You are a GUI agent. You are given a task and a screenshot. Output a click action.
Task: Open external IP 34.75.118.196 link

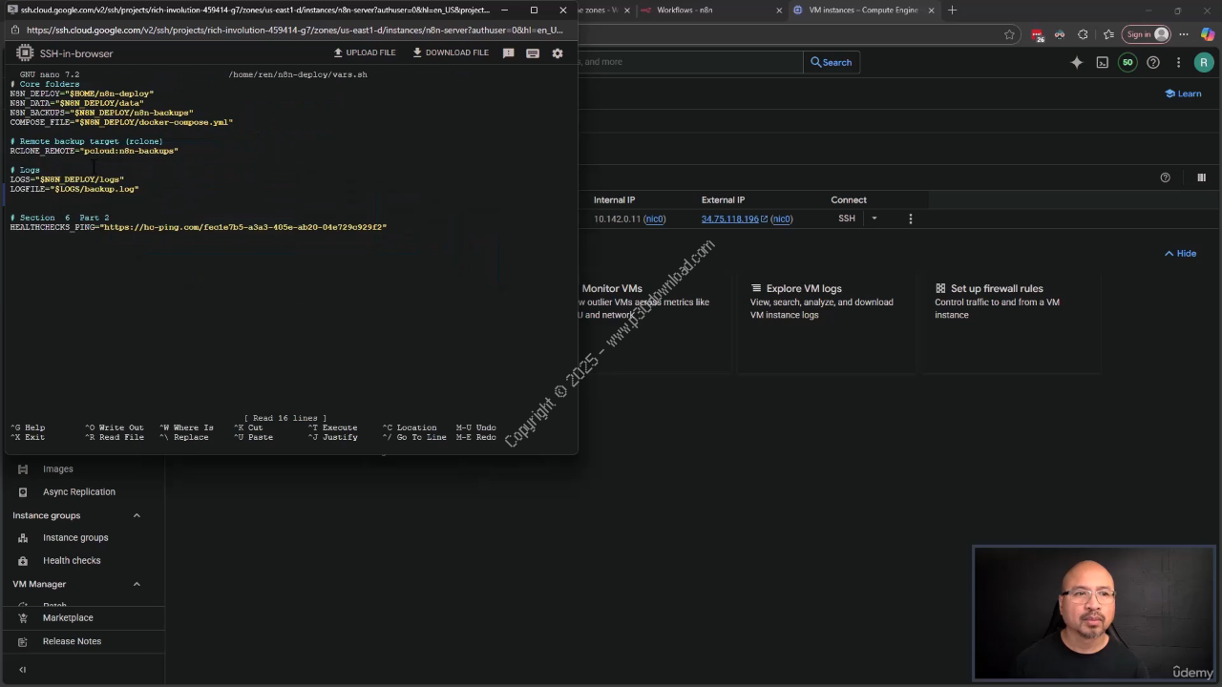(x=729, y=219)
